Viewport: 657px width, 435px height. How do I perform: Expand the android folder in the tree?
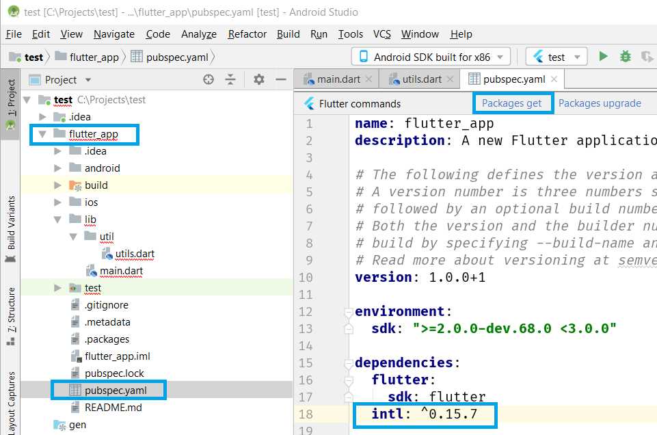(x=57, y=168)
